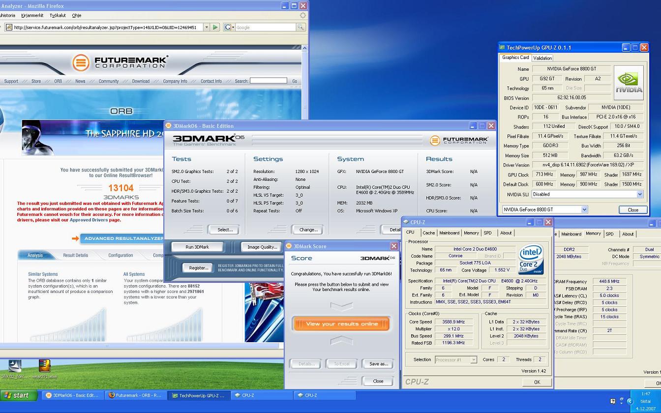Click the 3DMark06 title bar icon
661x413 pixels.
[169, 126]
